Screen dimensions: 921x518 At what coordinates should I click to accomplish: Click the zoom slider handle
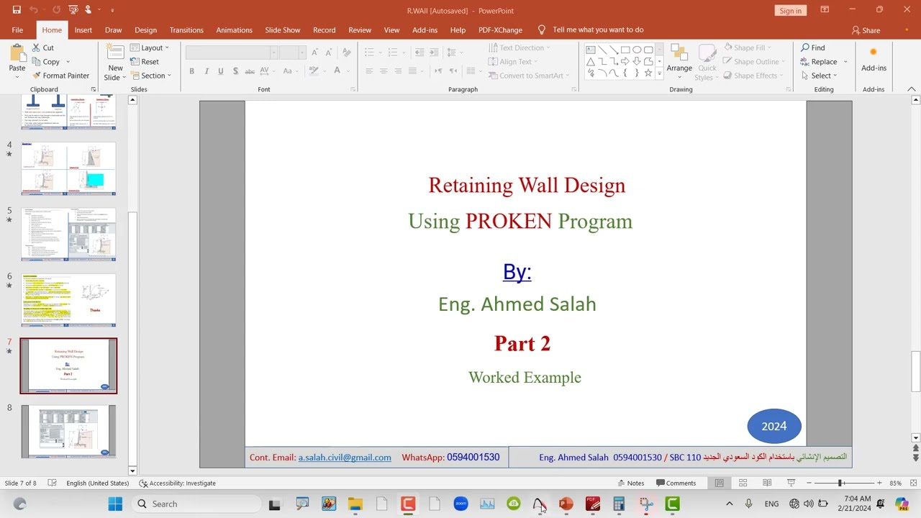click(x=840, y=483)
